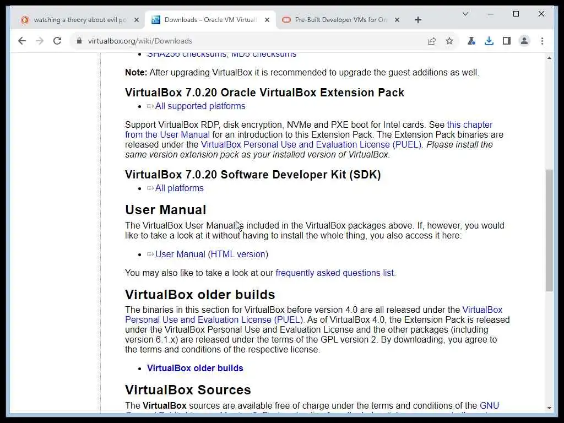Download SDK 'All platforms' link
Screen dimensions: 564x423
(x=179, y=188)
